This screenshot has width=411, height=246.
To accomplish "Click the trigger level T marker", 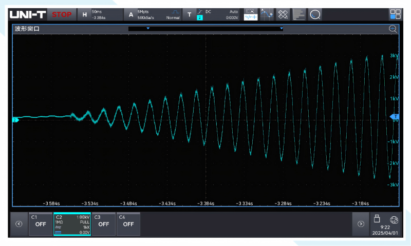I will (x=395, y=117).
